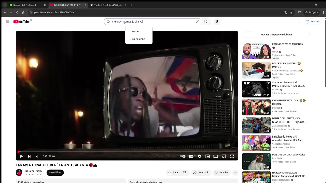Close the Kick Dashboard tab
Screen dimensions: 326x183
point(45,5)
